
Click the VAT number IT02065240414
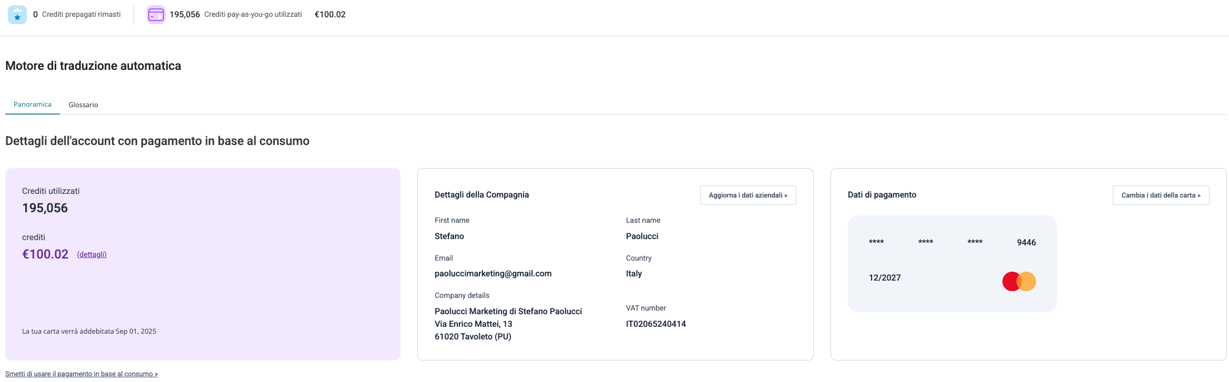point(656,324)
